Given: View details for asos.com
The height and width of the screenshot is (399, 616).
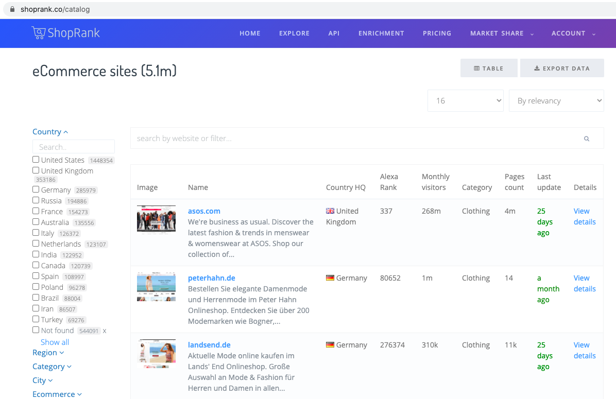Looking at the screenshot, I should coord(585,216).
